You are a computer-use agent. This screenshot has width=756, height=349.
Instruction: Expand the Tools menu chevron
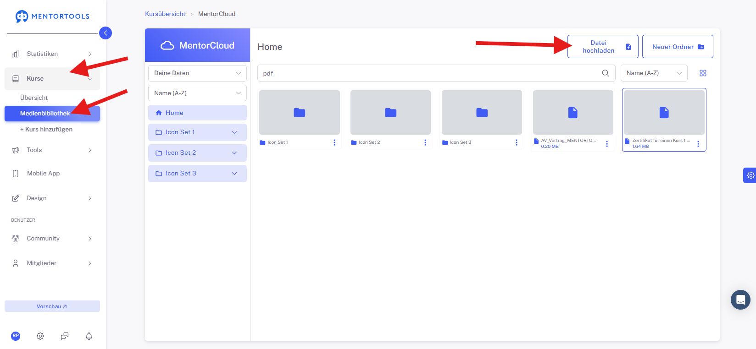[x=90, y=150]
